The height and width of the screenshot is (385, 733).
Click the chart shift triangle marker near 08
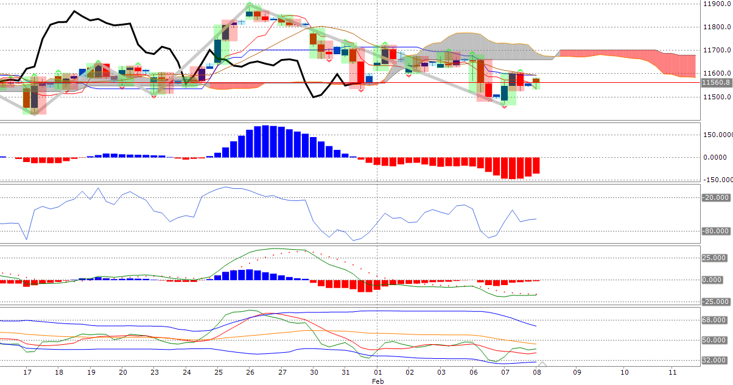[542, 364]
